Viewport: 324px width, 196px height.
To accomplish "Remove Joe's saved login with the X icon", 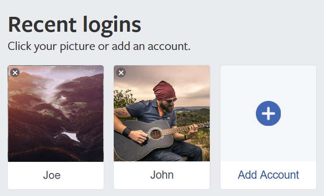I will pos(15,73).
